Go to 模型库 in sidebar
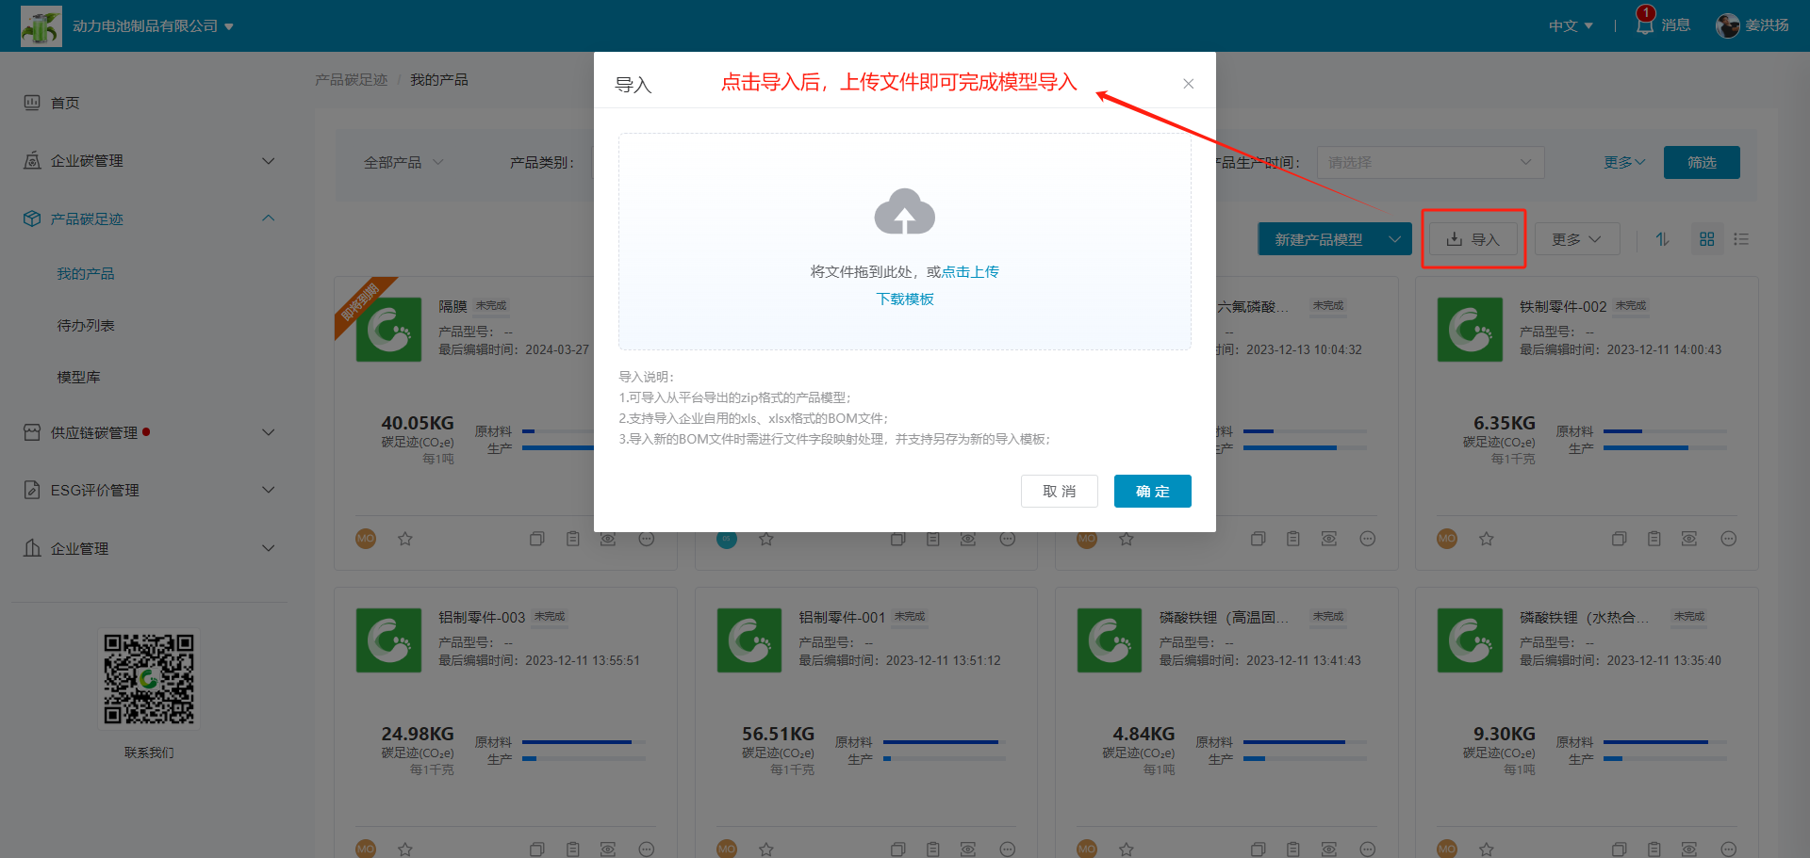This screenshot has width=1810, height=858. click(x=78, y=377)
